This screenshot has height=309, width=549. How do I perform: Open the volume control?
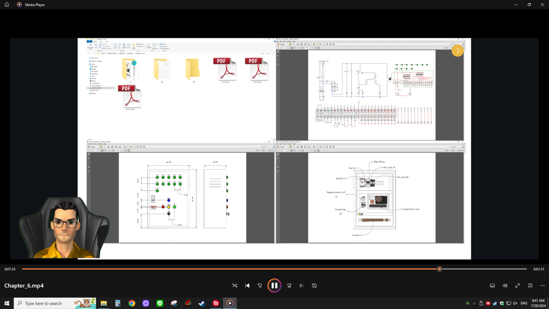[505, 285]
